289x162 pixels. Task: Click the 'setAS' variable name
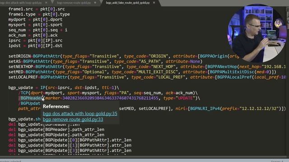[x=14, y=61]
